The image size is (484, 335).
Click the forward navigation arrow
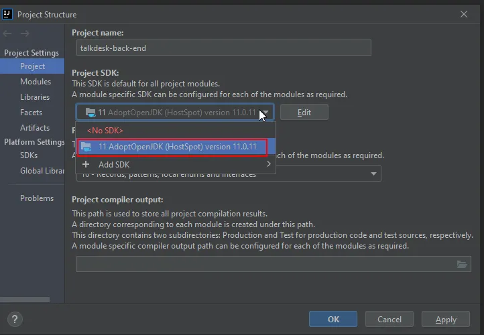25,33
